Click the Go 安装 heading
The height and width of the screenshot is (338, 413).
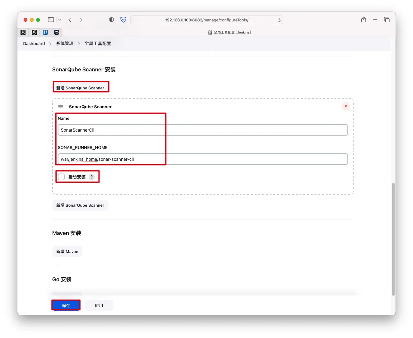[62, 279]
